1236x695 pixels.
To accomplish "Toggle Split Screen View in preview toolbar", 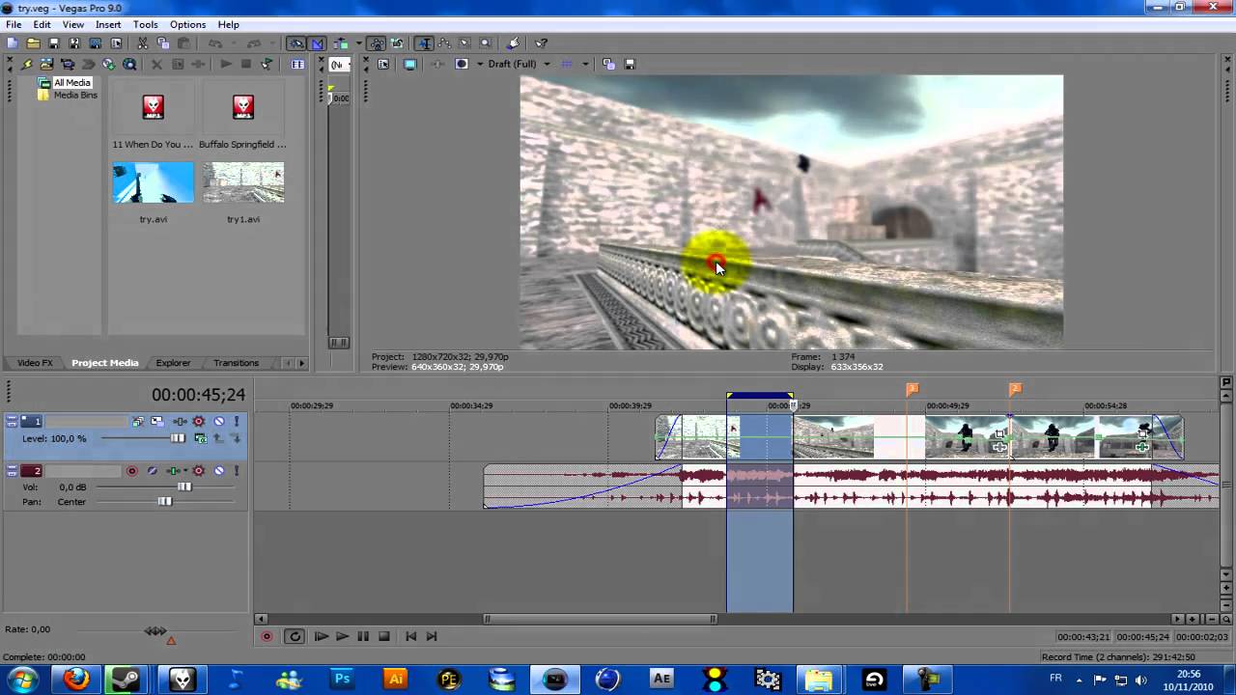I will (462, 65).
